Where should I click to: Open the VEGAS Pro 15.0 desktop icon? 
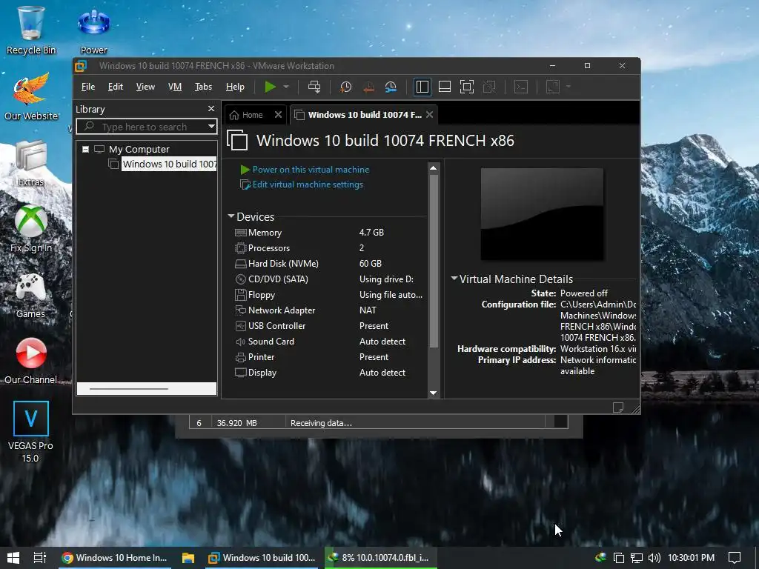pyautogui.click(x=31, y=432)
